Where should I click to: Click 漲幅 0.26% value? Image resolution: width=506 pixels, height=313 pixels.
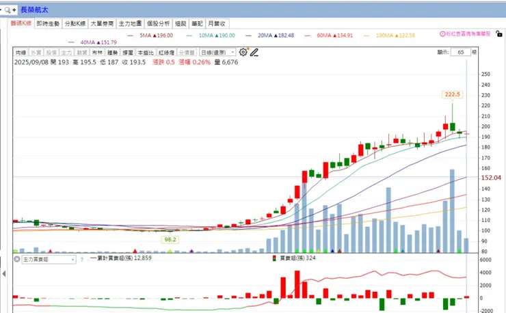coord(195,62)
